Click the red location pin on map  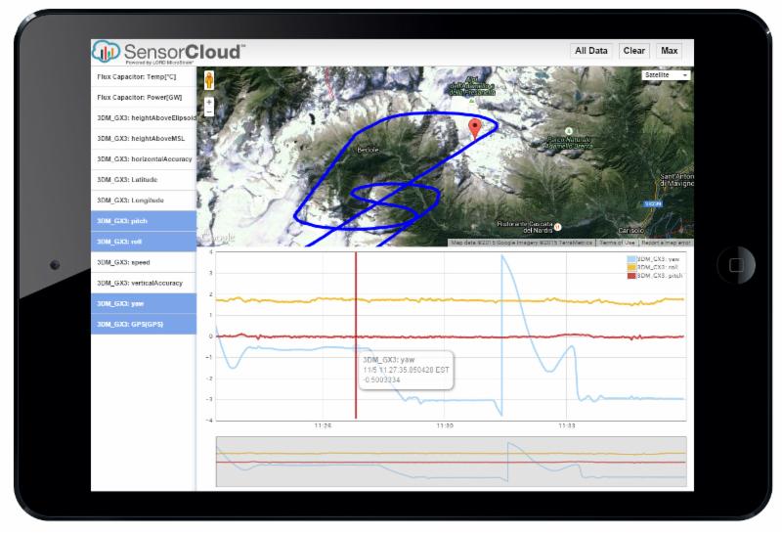coord(475,128)
